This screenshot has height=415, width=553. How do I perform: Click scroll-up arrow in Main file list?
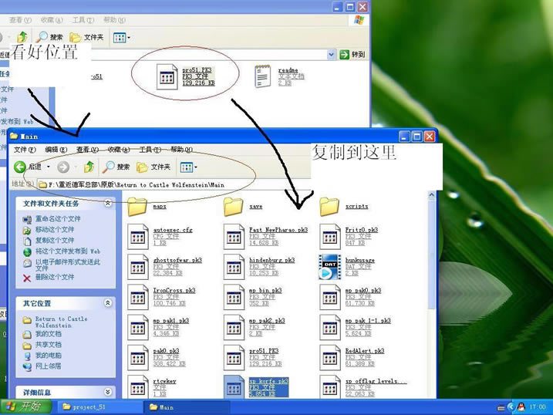click(x=432, y=194)
